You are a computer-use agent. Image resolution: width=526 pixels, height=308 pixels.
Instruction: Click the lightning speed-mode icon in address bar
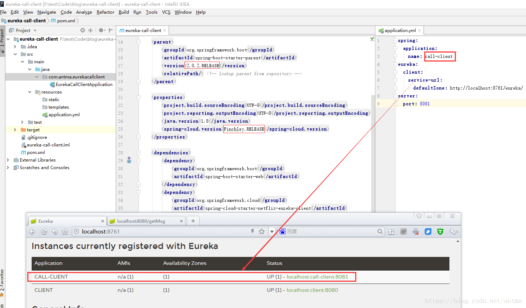tap(252, 231)
